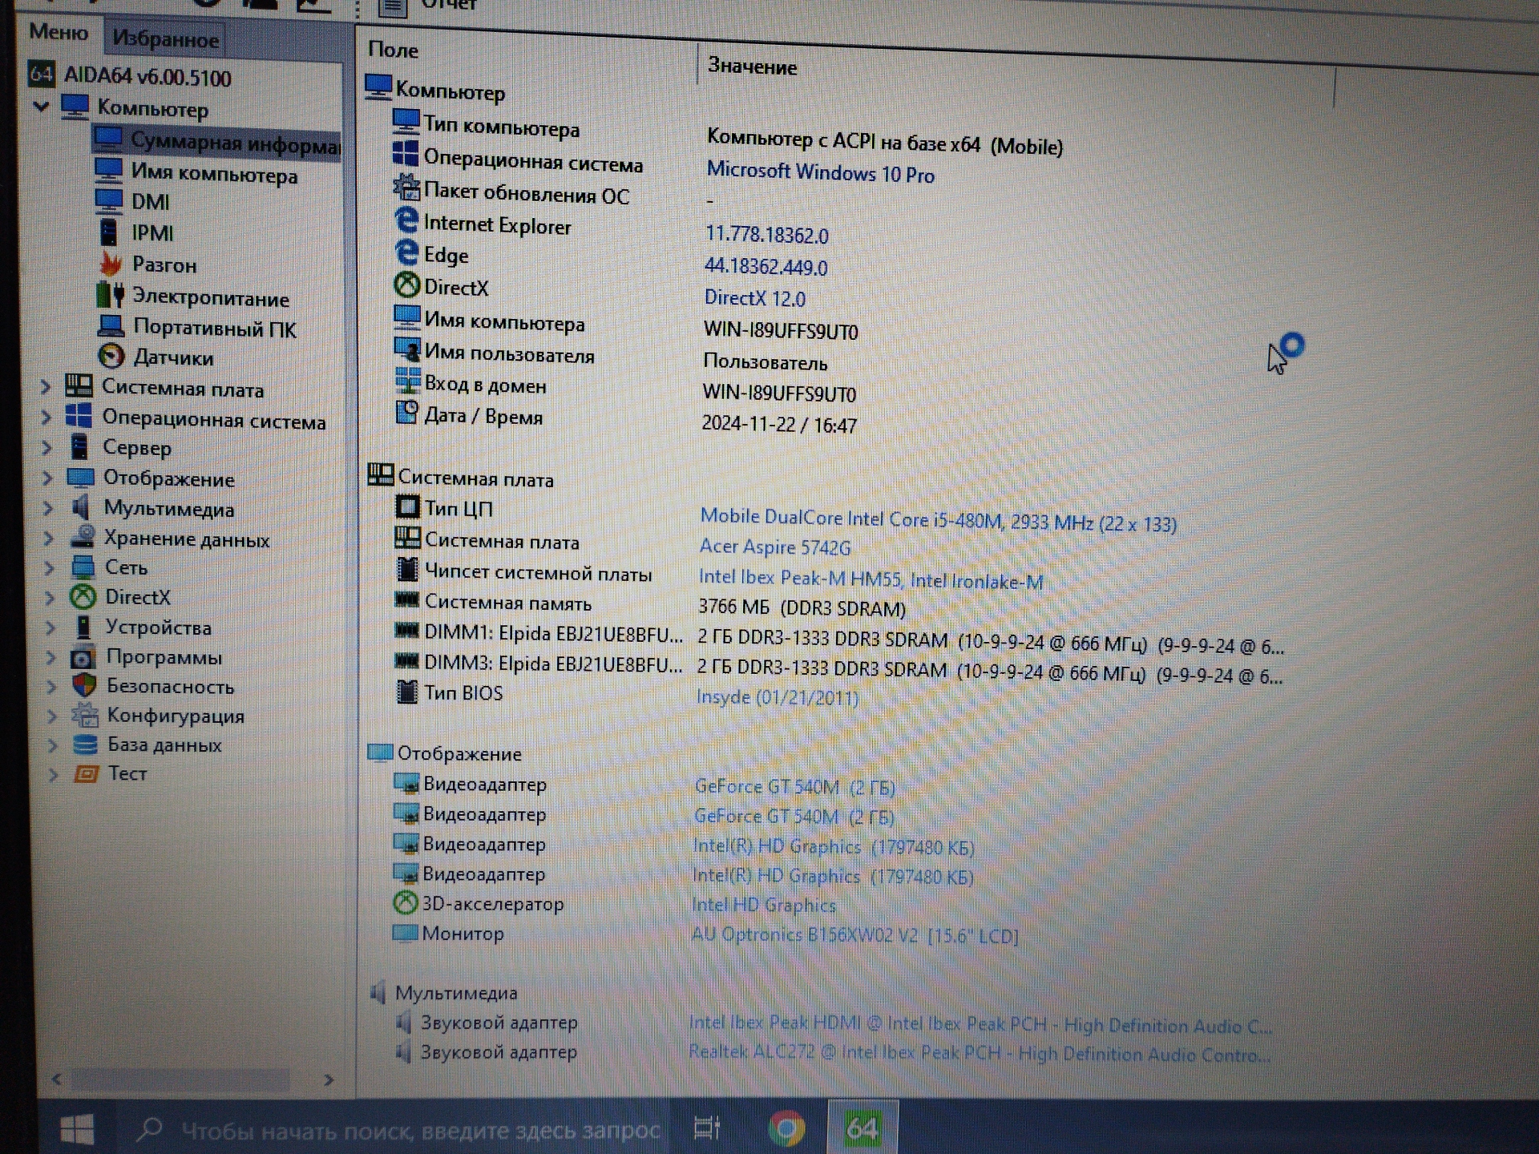This screenshot has height=1154, width=1539.
Task: Open Task View on the taskbar
Action: coord(706,1128)
